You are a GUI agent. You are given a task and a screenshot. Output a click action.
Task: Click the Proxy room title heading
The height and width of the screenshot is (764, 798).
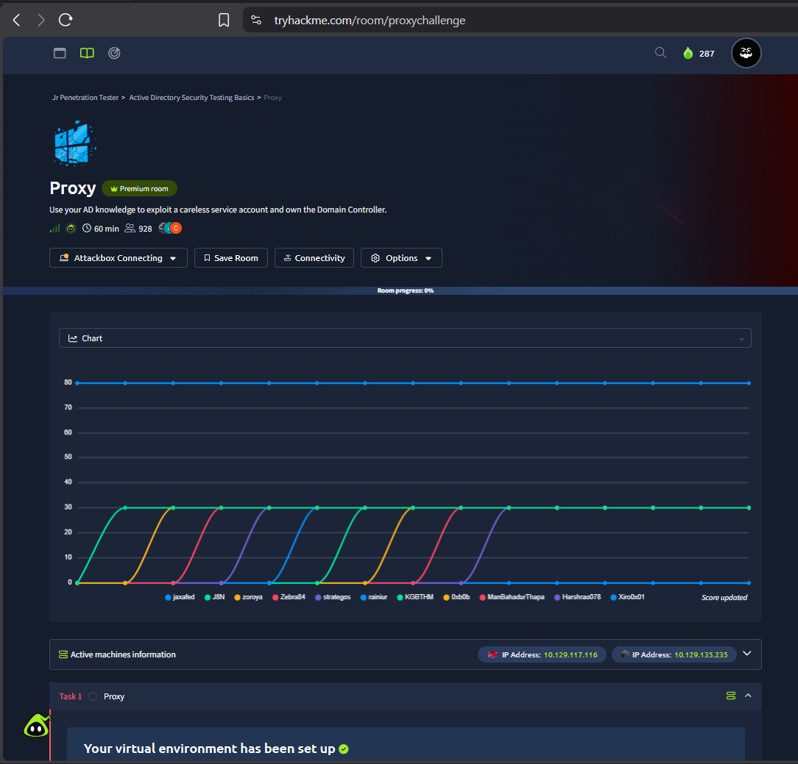[x=73, y=188]
